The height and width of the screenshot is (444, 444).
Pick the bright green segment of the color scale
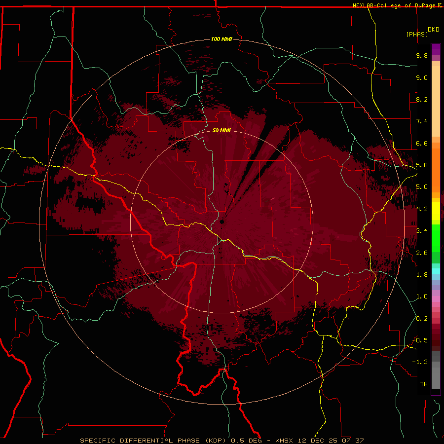pyautogui.click(x=436, y=238)
